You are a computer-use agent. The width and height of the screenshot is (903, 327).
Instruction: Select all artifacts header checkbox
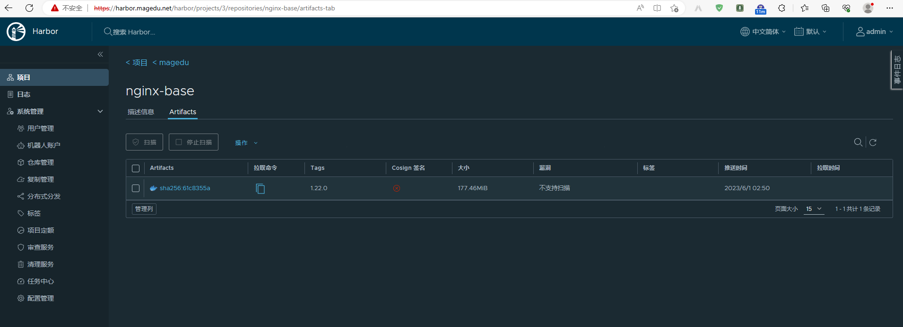point(136,168)
